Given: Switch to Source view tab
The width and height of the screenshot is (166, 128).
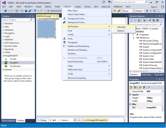Looking at the screenshot, I should [63, 120].
